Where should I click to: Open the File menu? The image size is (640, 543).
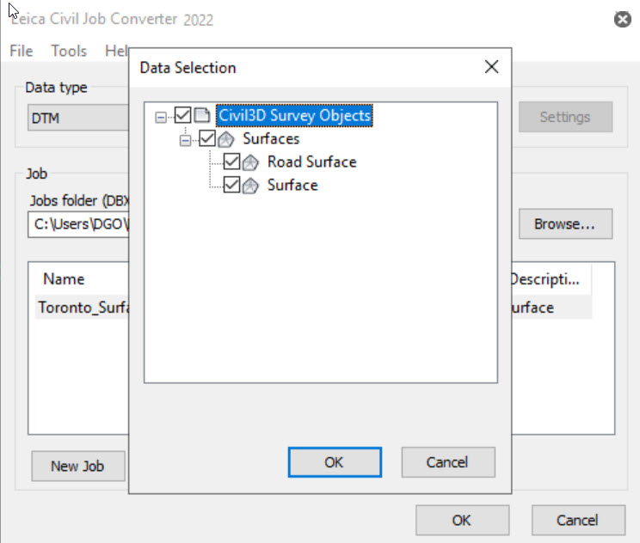coord(22,51)
